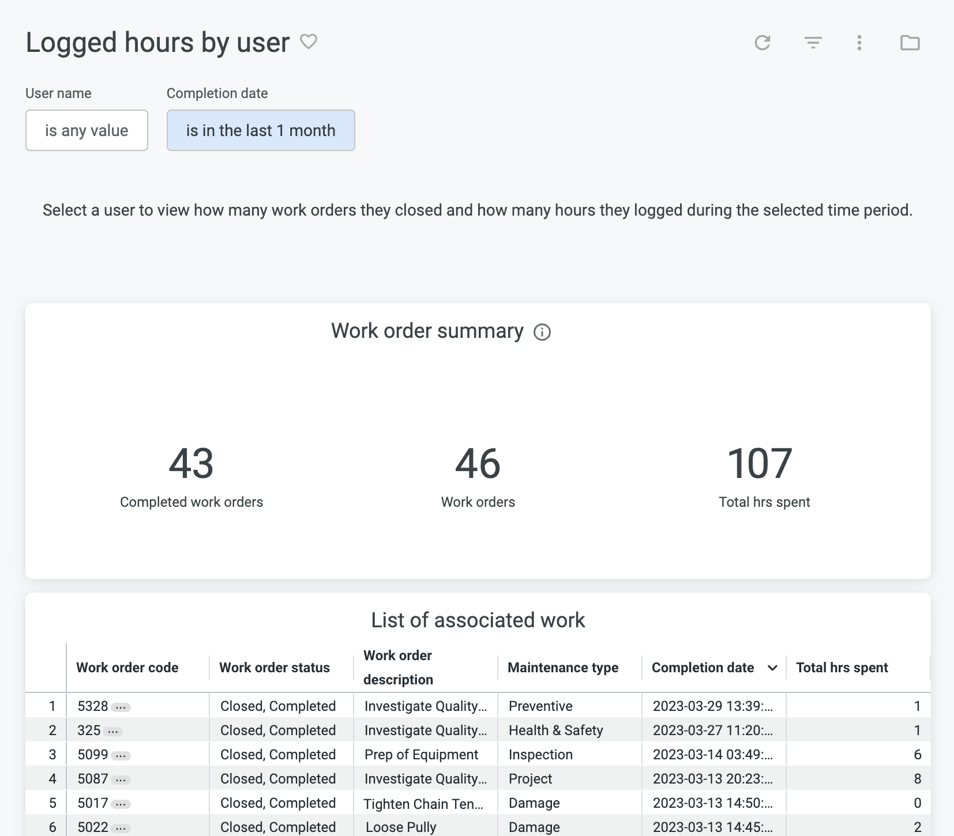Favorite the dashboard with the heart icon
Image resolution: width=954 pixels, height=836 pixels.
point(309,42)
